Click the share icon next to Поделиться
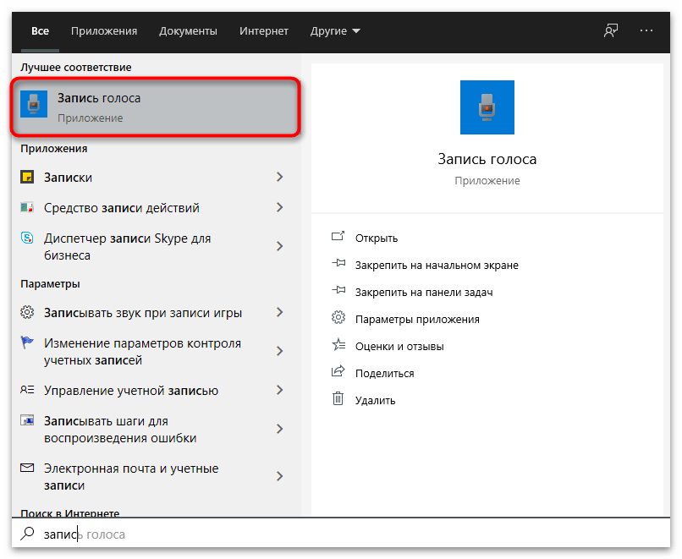This screenshot has height=559, width=682. (338, 373)
